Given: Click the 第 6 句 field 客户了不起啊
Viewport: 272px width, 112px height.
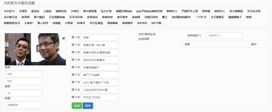Looking at the screenshot, I should (99, 75).
